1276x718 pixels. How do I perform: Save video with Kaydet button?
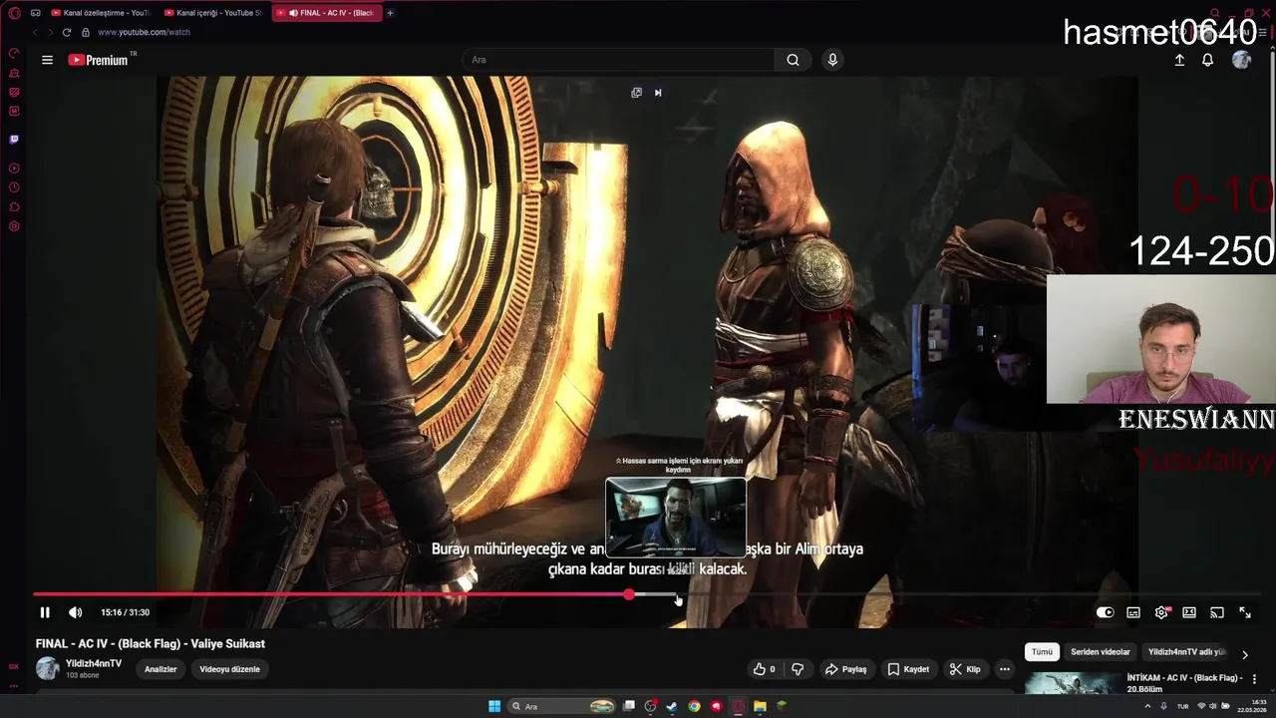[x=909, y=669]
